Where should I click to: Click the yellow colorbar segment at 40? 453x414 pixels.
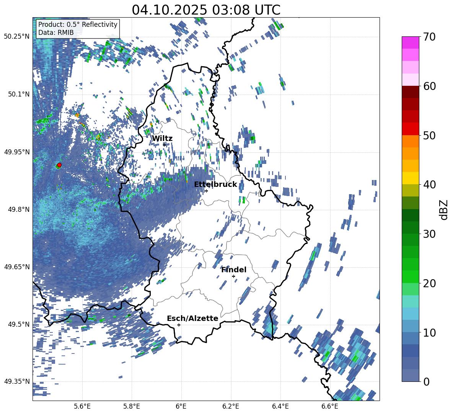410,178
